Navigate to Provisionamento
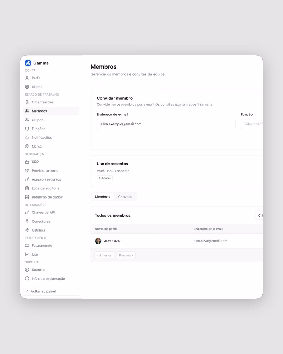Image resolution: width=283 pixels, height=354 pixels. [51, 171]
